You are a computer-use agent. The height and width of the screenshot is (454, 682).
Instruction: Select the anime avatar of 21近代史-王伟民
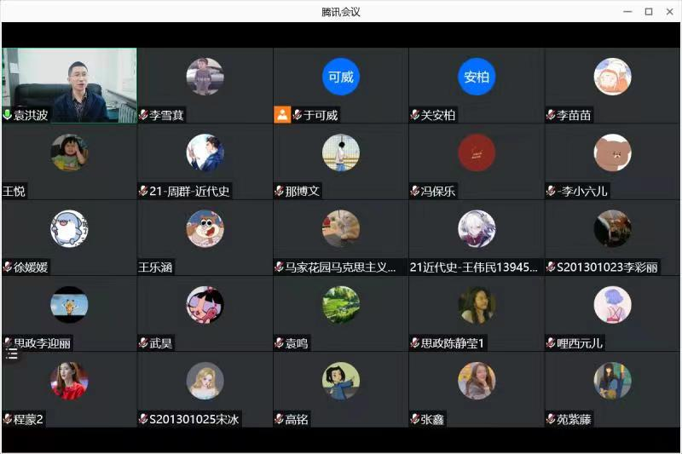[477, 228]
